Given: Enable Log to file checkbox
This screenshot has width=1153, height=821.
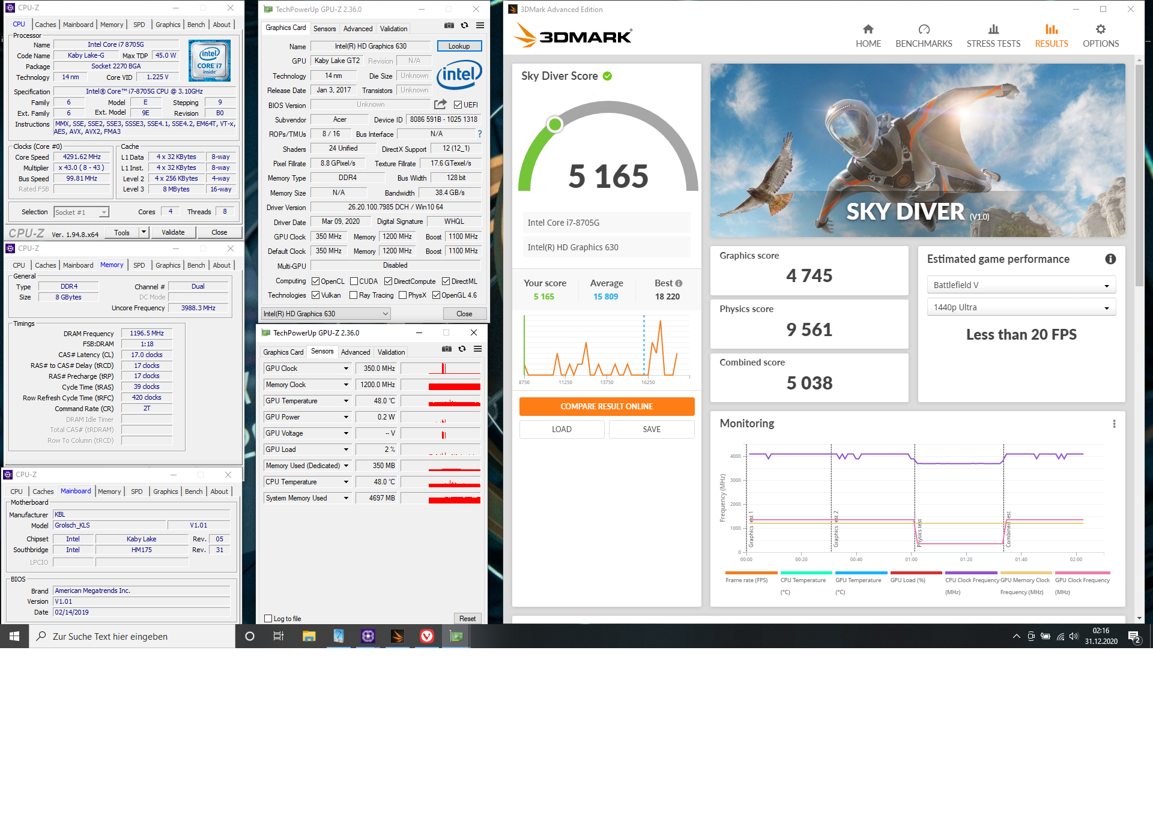Looking at the screenshot, I should click(268, 619).
